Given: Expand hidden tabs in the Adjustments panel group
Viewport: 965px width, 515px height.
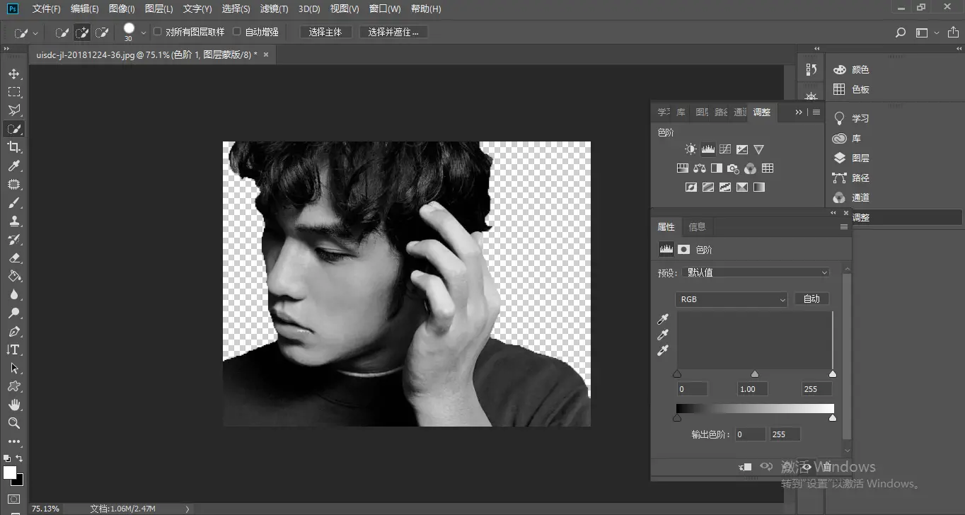Looking at the screenshot, I should pos(799,112).
